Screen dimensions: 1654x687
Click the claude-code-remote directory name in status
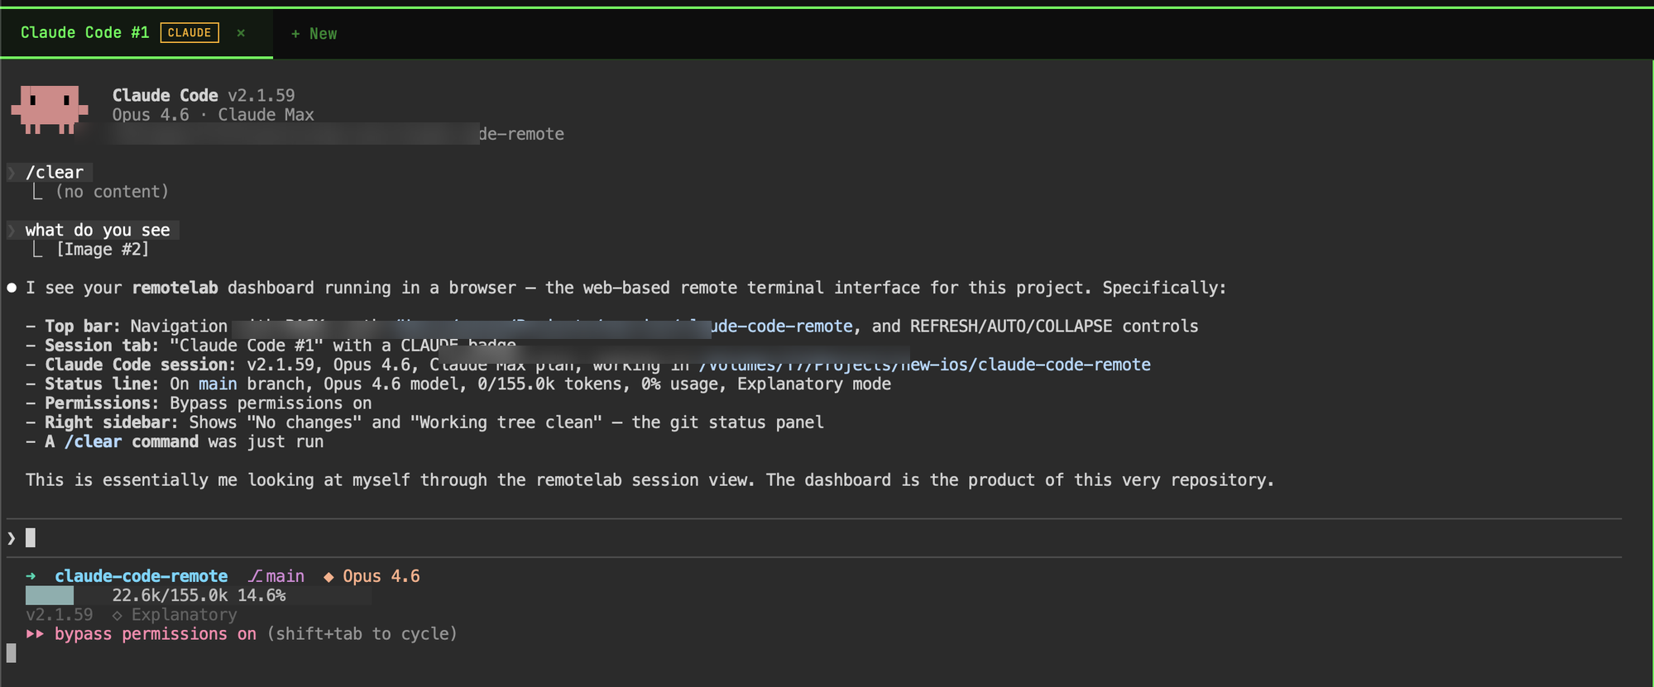coord(141,576)
